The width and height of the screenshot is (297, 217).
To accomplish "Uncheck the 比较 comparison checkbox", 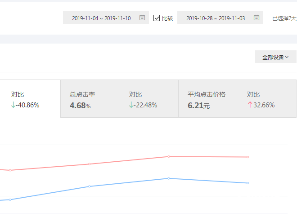I will pyautogui.click(x=157, y=18).
